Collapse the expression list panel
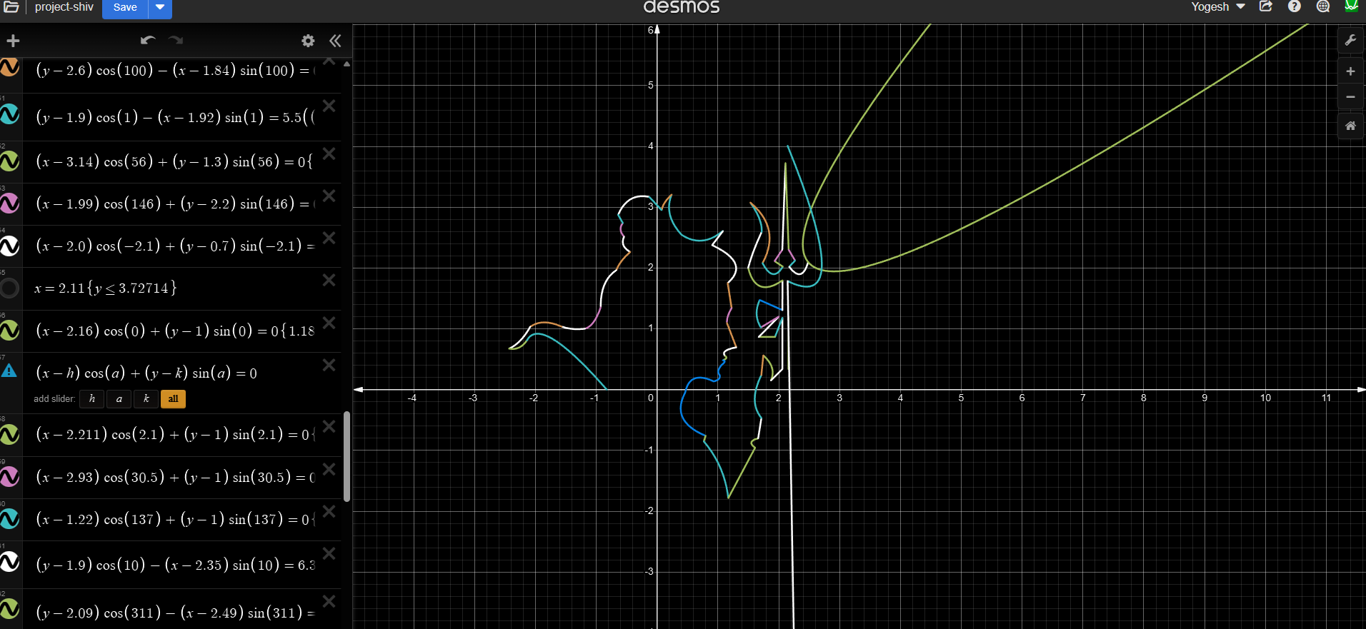This screenshot has width=1366, height=629. pyautogui.click(x=335, y=41)
